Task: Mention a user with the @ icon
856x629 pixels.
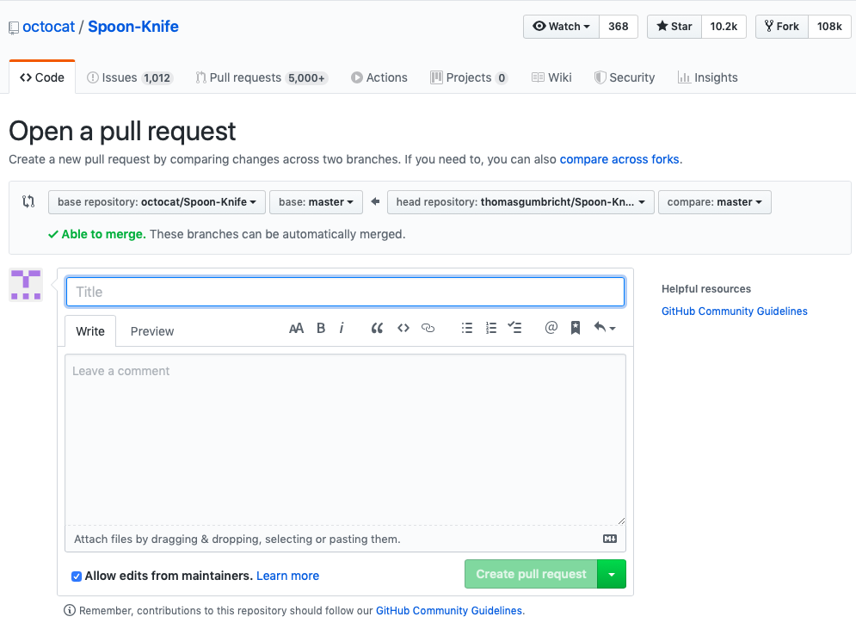Action: pyautogui.click(x=551, y=328)
